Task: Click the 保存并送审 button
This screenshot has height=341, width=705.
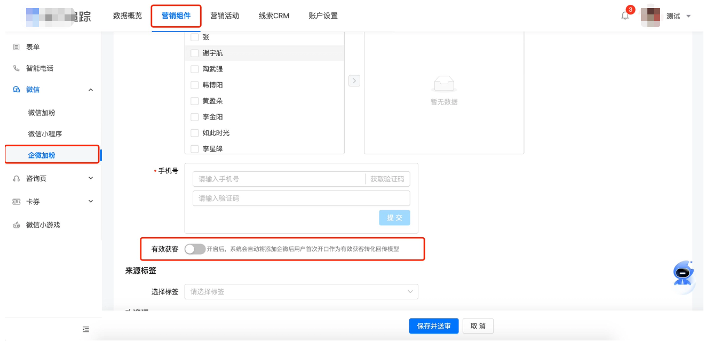Action: 434,326
